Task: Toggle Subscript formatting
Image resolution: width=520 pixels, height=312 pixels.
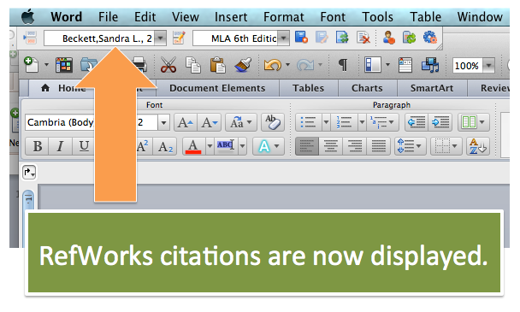Action: pyautogui.click(x=165, y=146)
